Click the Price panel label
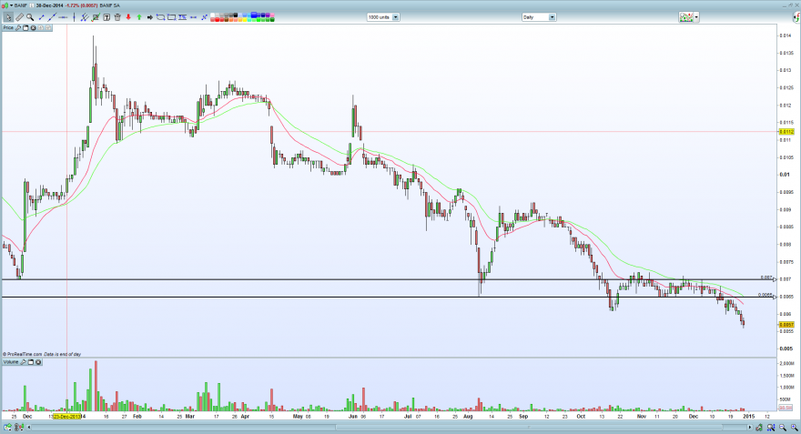 (9, 27)
